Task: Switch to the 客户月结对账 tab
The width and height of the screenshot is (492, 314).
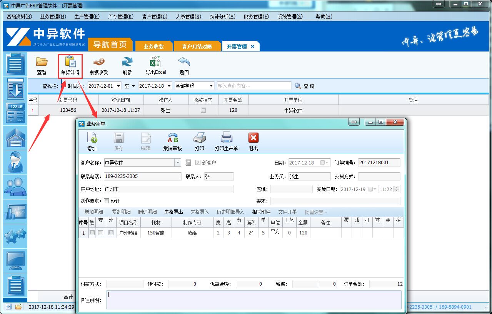Action: coord(197,47)
